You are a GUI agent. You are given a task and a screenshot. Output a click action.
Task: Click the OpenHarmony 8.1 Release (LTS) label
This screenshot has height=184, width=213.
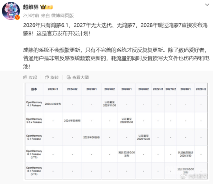coord(34,171)
